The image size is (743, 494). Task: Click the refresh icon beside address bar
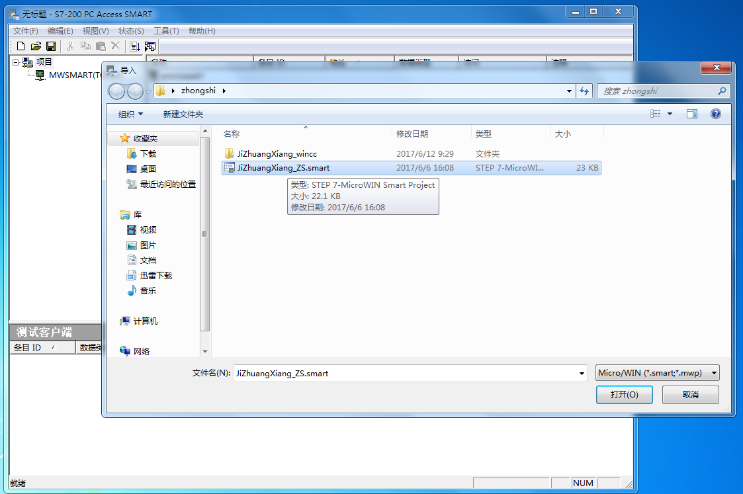[584, 91]
